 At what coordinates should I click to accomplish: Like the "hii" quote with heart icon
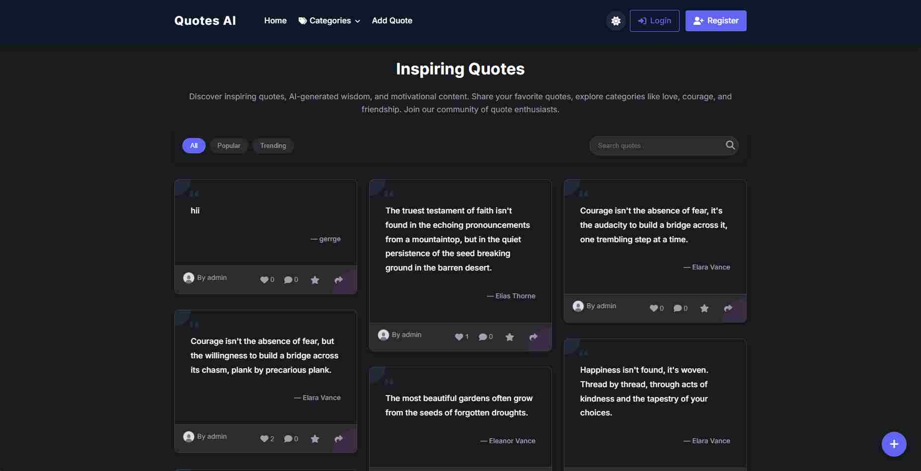pyautogui.click(x=264, y=280)
